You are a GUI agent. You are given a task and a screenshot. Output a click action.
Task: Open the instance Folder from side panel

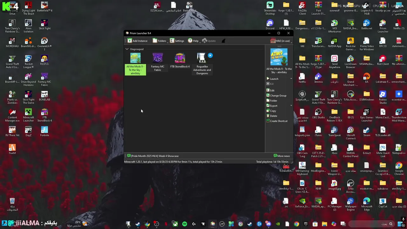tap(272, 101)
